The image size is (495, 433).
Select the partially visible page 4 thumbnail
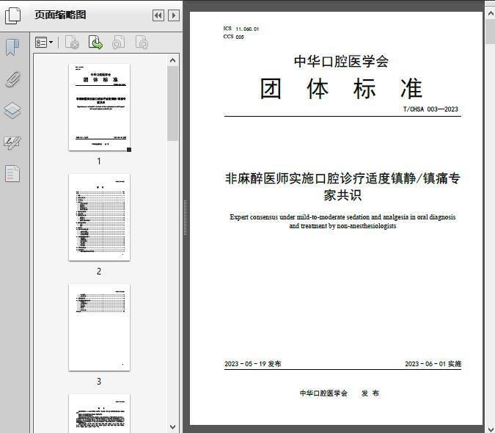[x=99, y=413]
